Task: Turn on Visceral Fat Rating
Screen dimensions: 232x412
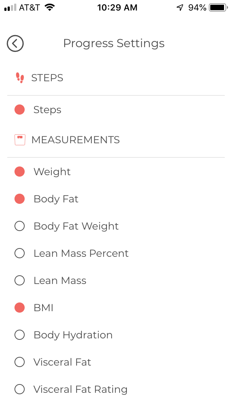Action: 20,389
